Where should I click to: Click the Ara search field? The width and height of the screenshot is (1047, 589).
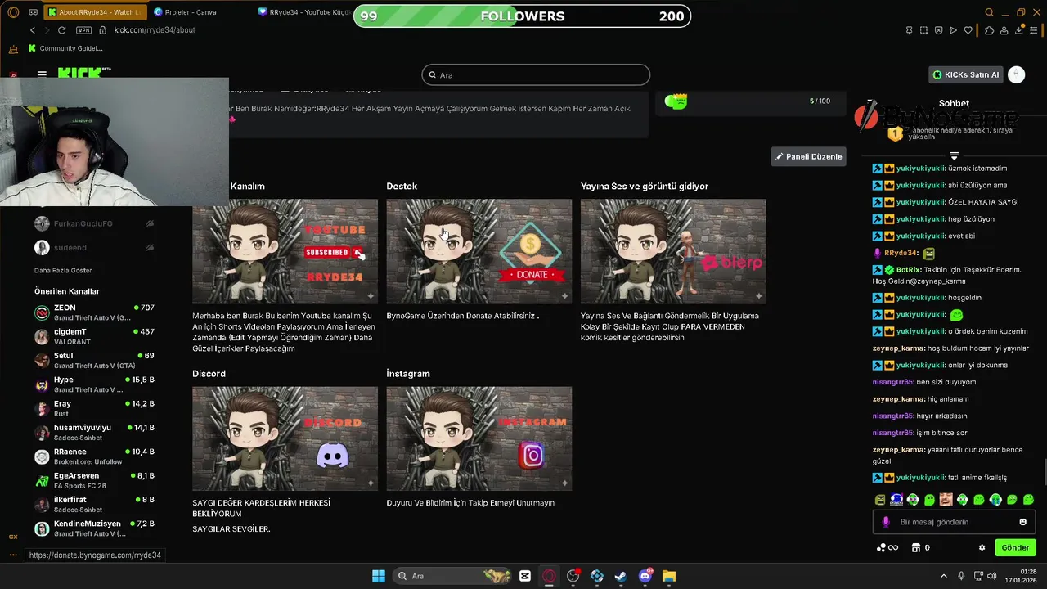point(536,74)
